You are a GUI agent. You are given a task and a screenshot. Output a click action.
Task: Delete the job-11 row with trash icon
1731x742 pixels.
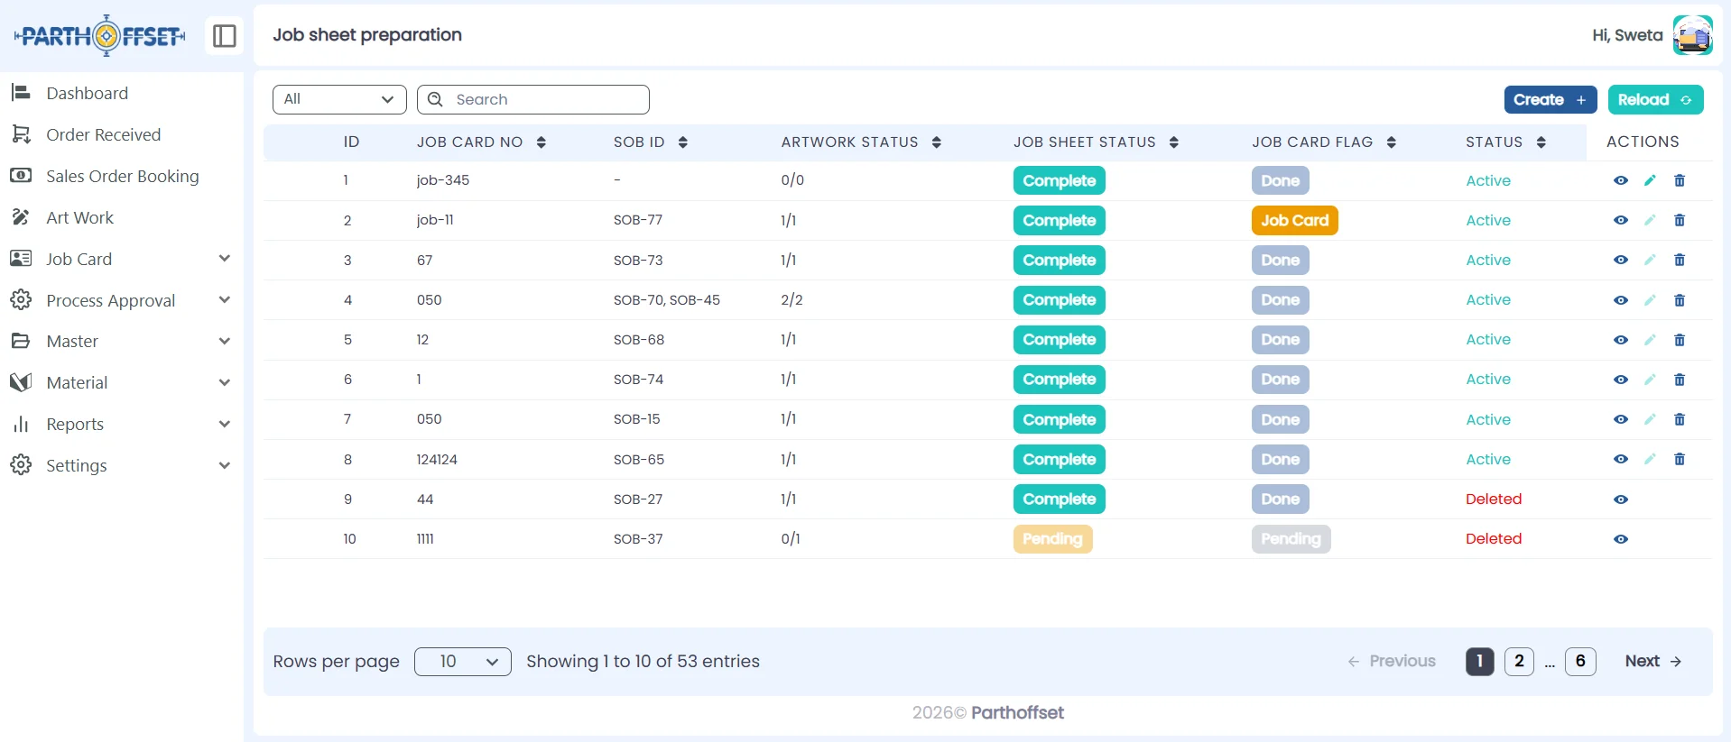click(x=1680, y=220)
